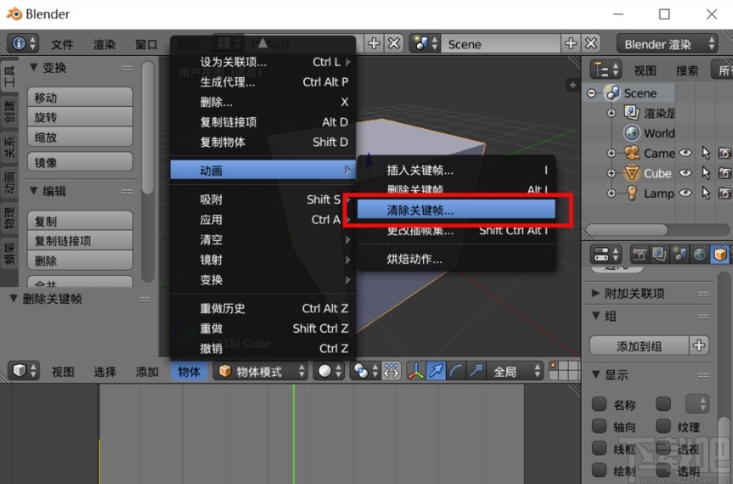Enable the 线框 display checkbox
This screenshot has width=733, height=484.
coord(599,448)
